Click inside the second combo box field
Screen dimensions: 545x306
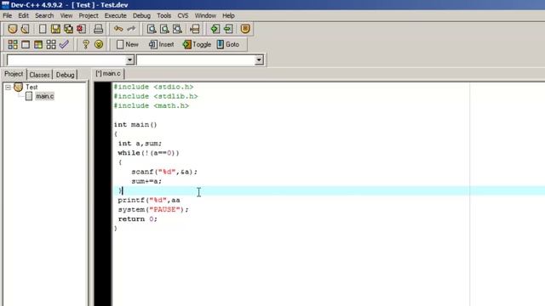click(196, 60)
